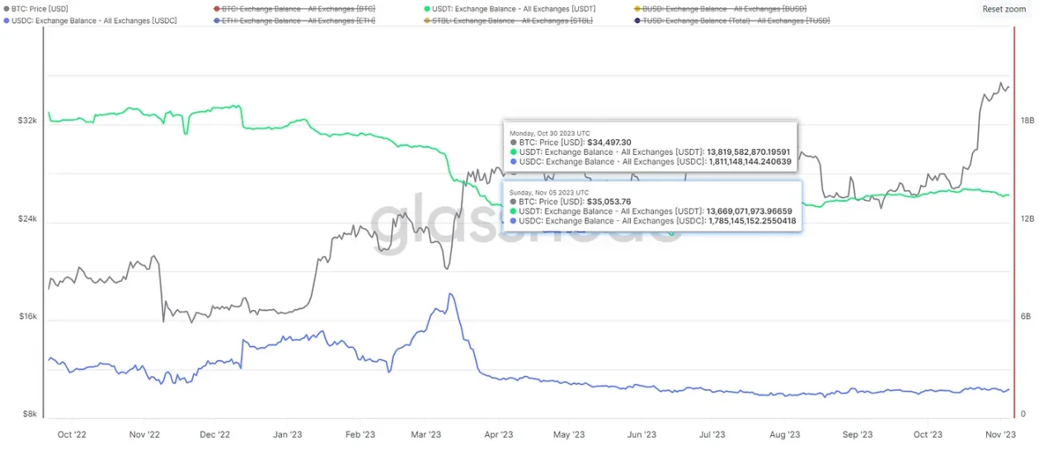
Task: Click the $16k price axis label
Action: [x=27, y=316]
